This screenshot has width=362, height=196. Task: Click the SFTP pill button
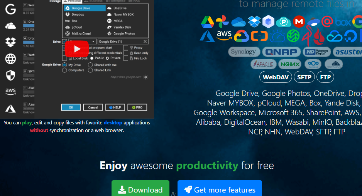(304, 77)
